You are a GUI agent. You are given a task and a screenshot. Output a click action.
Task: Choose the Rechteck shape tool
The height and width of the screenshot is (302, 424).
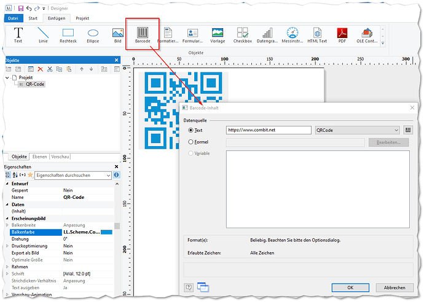tap(68, 35)
